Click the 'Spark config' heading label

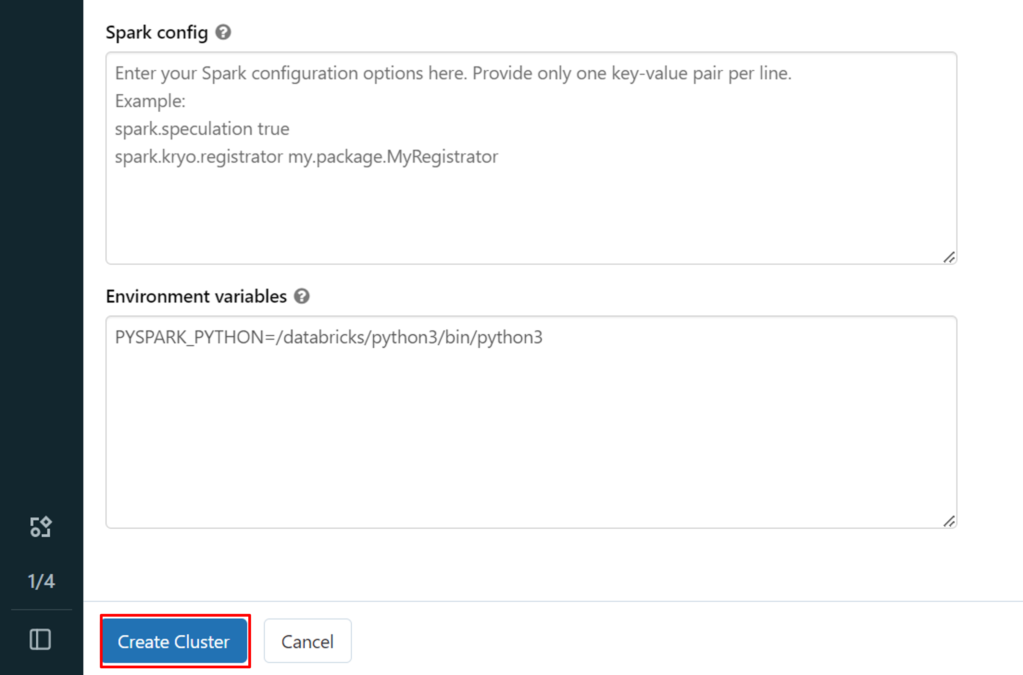(157, 32)
